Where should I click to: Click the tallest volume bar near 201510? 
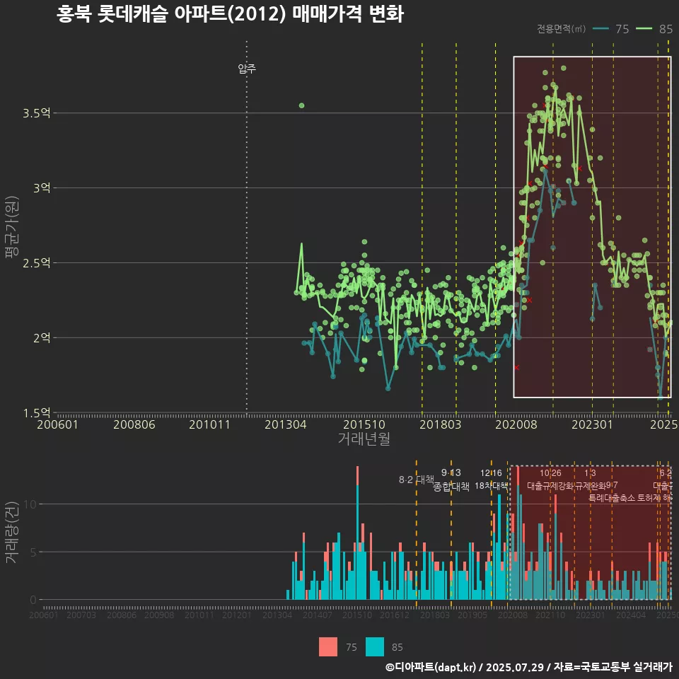point(358,533)
